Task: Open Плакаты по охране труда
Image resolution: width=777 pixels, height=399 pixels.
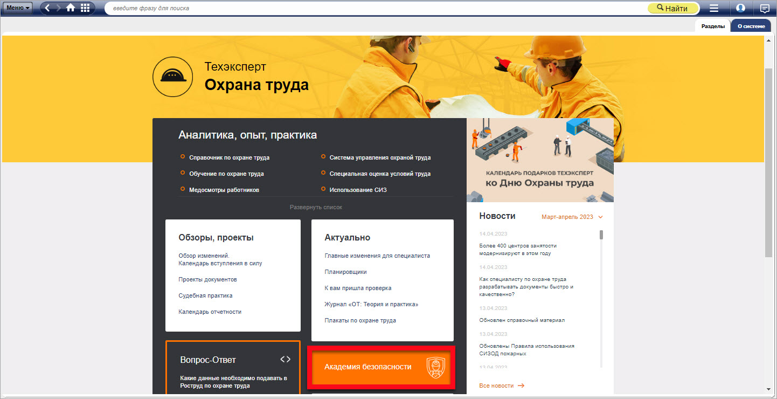Action: coord(360,320)
